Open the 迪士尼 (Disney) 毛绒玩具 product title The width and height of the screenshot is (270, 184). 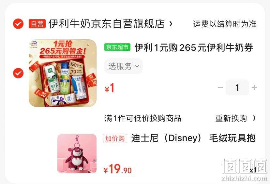(193, 138)
